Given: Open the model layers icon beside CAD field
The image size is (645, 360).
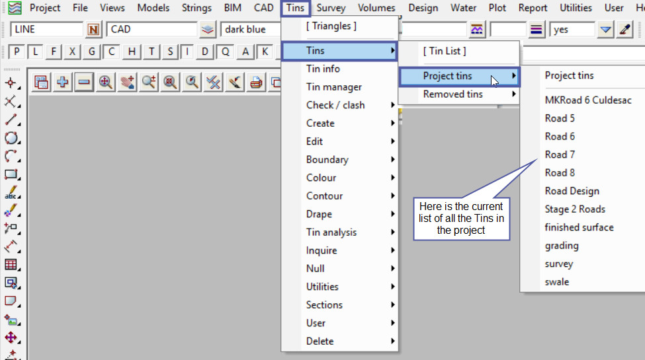Looking at the screenshot, I should [x=208, y=30].
